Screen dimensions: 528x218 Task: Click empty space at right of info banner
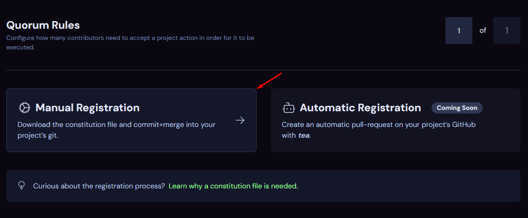pyautogui.click(x=426, y=186)
